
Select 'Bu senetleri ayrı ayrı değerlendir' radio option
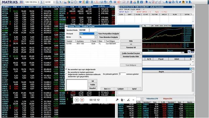(66, 69)
